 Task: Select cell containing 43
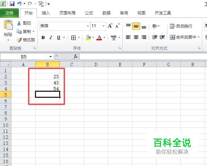click(47, 83)
